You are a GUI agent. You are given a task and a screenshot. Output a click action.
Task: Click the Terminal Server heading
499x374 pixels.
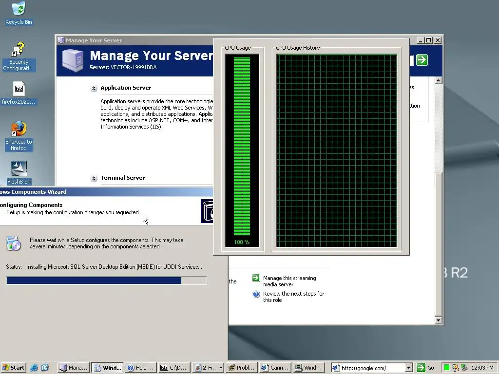(122, 178)
